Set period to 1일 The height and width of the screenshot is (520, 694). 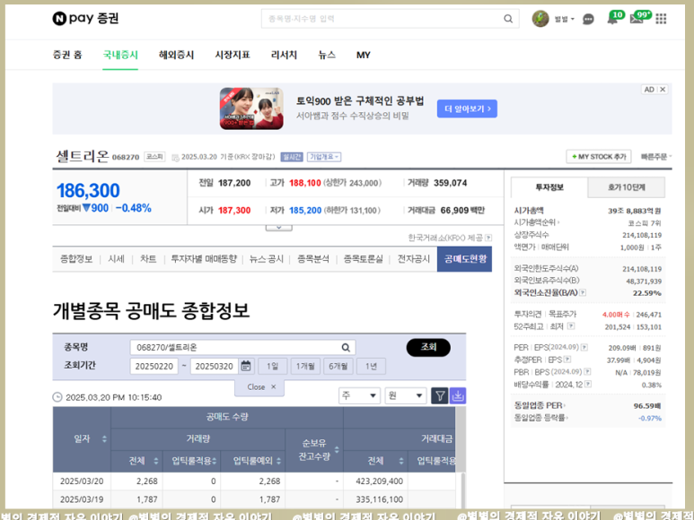coord(273,367)
